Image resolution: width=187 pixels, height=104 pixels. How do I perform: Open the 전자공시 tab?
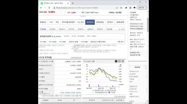pos(110,22)
